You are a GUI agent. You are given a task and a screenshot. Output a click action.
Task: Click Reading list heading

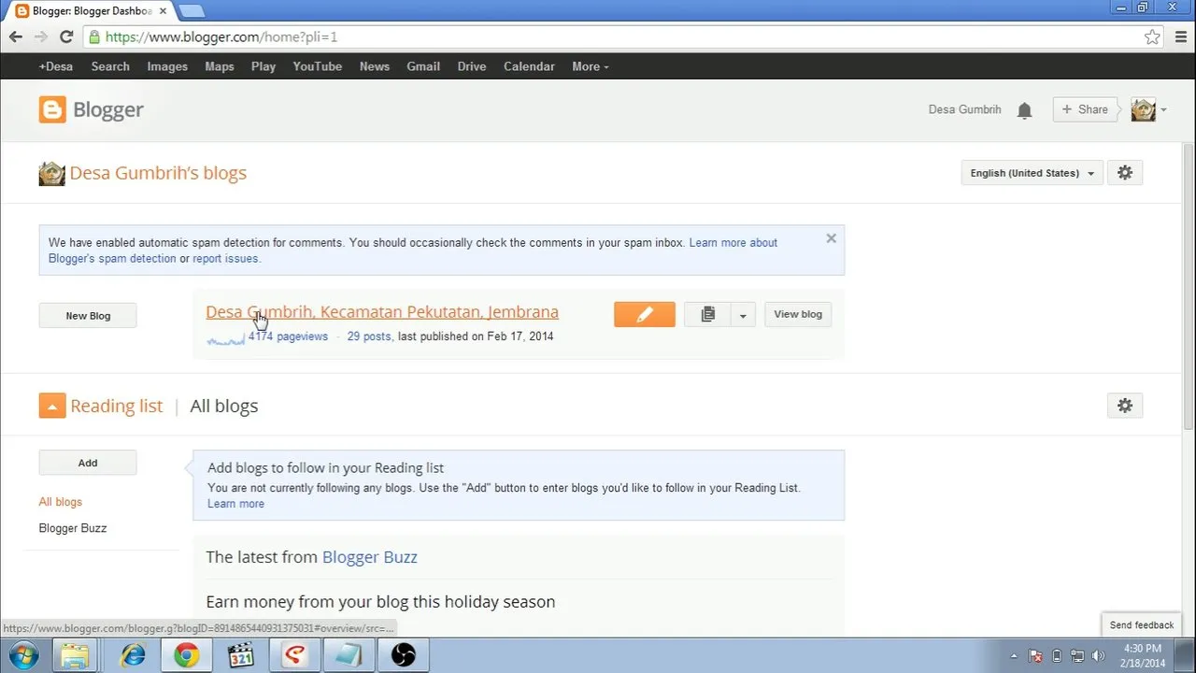[117, 406]
